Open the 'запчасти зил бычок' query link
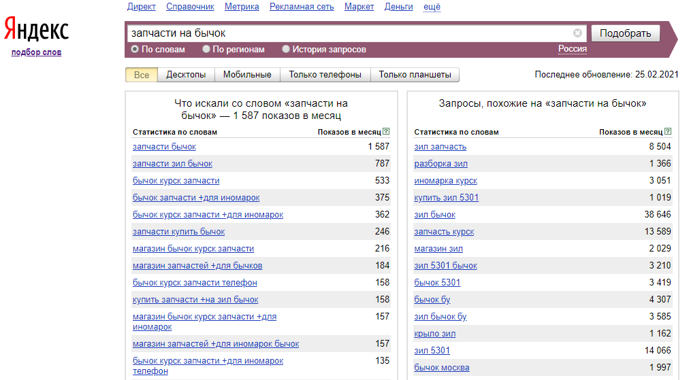Screen dimensions: 689x380 pos(172,164)
